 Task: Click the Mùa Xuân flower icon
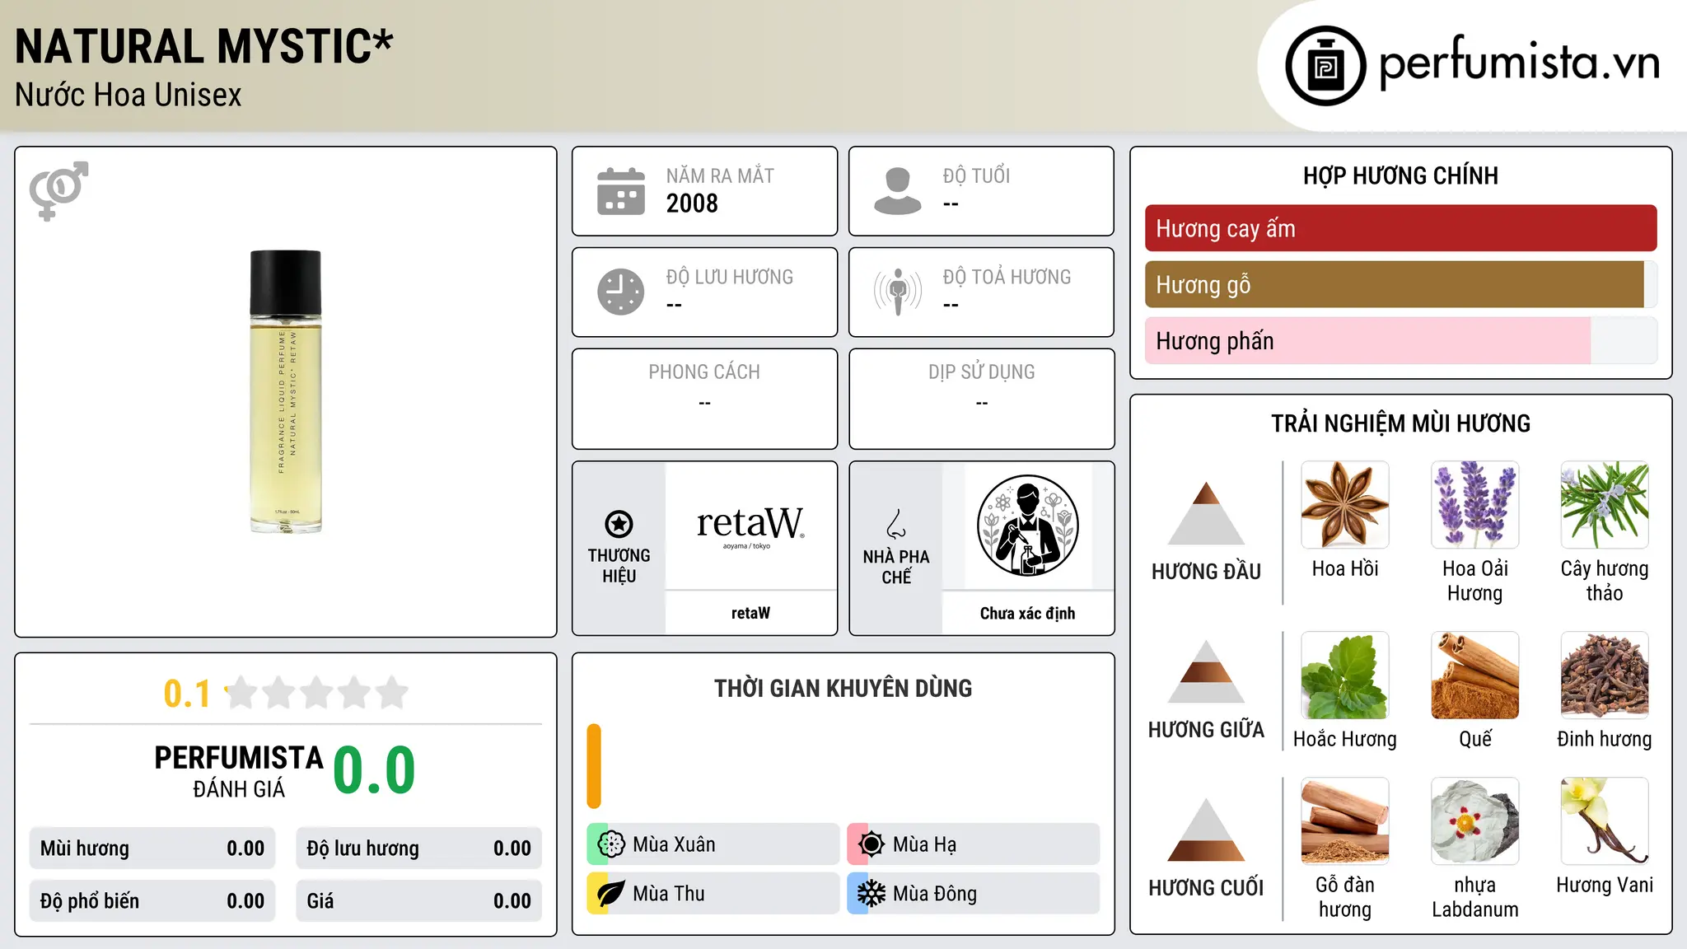click(x=611, y=844)
